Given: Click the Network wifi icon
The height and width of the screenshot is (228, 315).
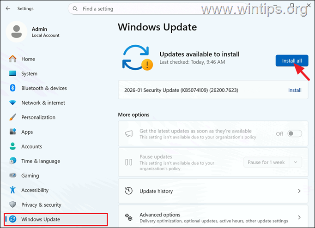Looking at the screenshot, I should (12, 103).
